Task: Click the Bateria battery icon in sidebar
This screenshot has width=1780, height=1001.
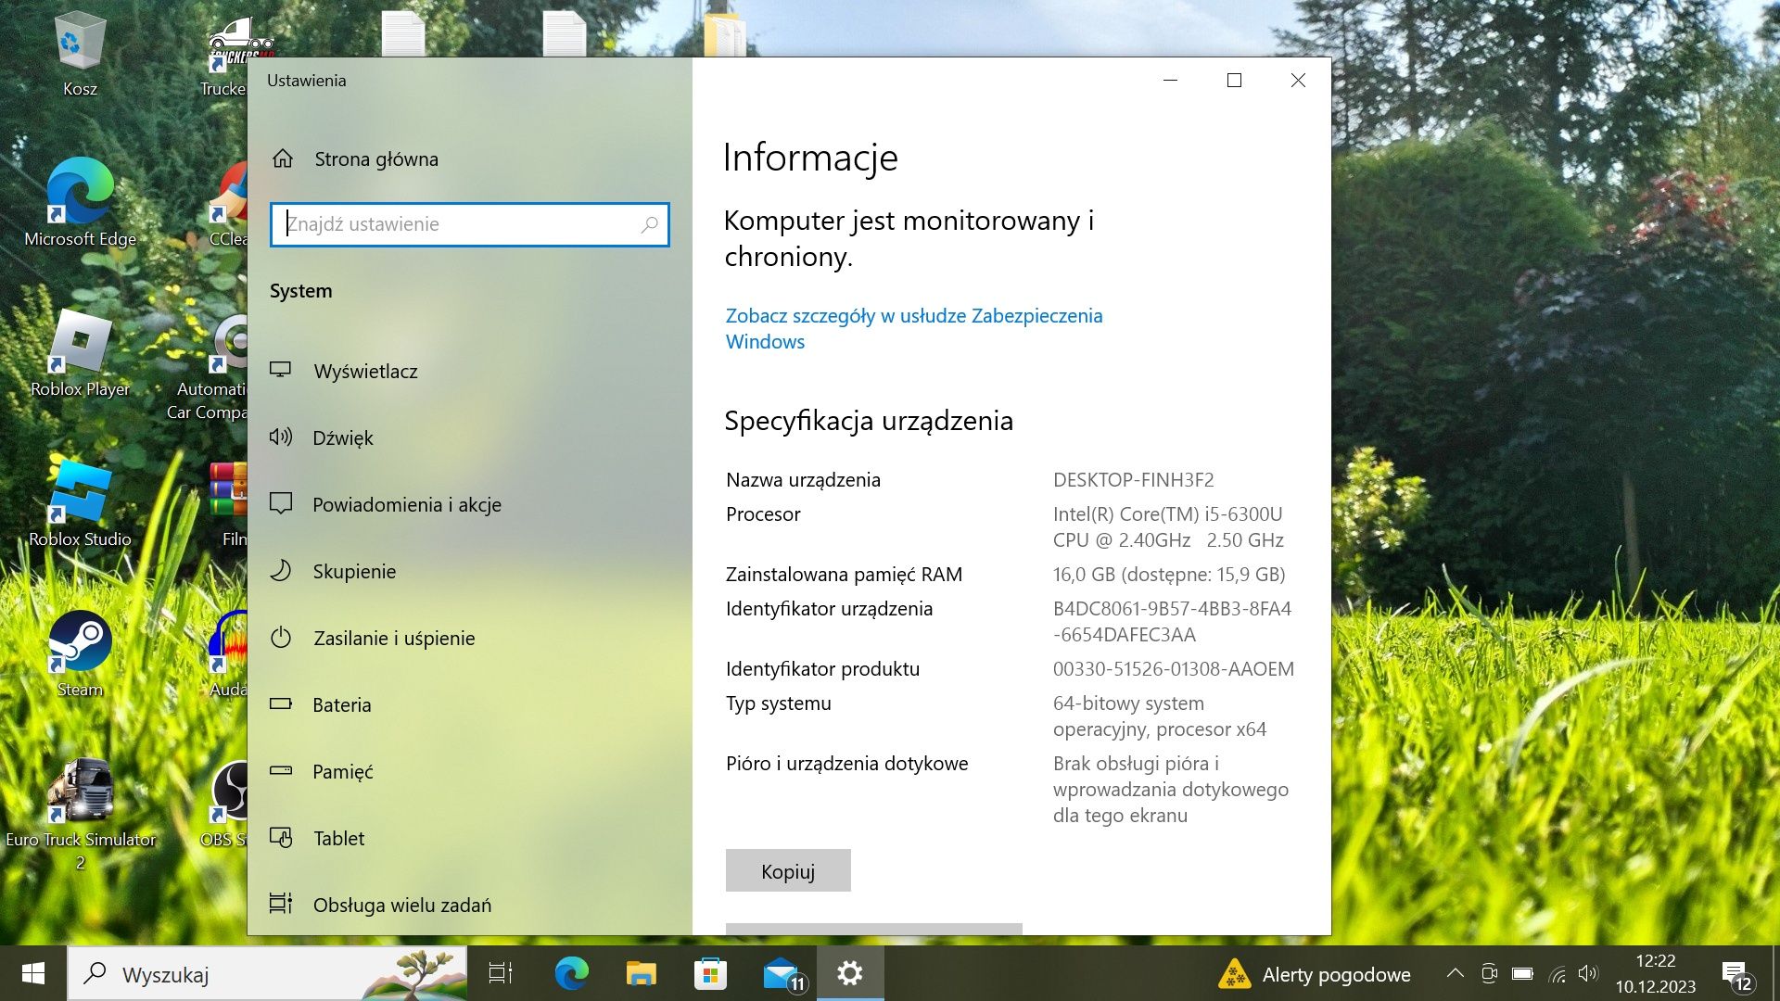Action: [280, 703]
